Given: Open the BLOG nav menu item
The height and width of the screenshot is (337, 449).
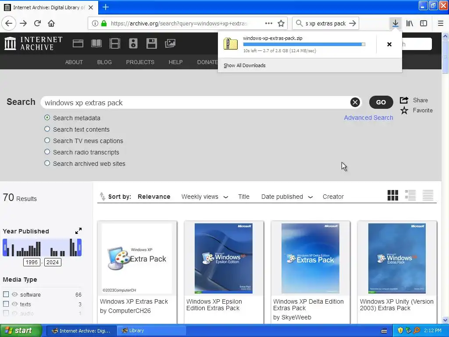Looking at the screenshot, I should click(104, 62).
